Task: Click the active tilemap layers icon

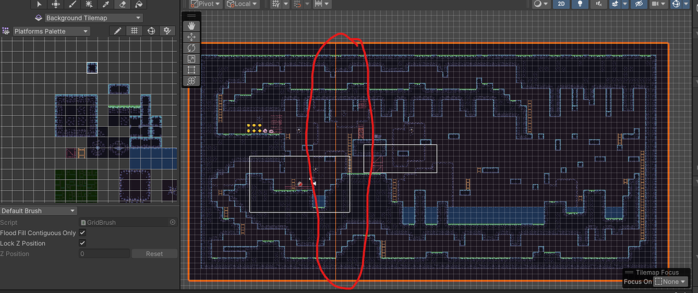Action: [x=39, y=18]
